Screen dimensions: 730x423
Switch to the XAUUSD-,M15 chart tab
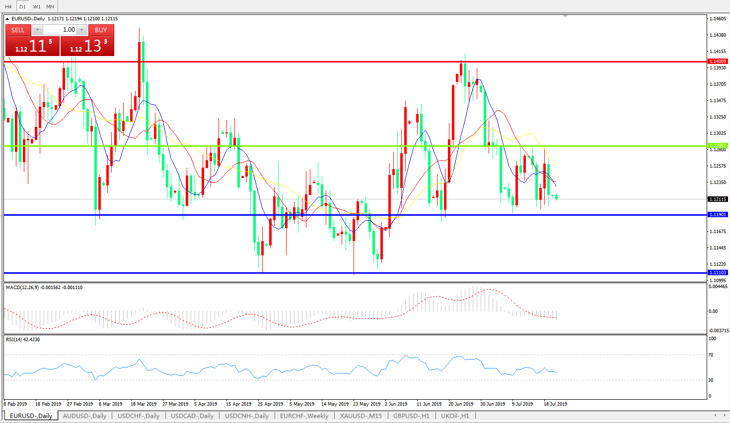(361, 416)
